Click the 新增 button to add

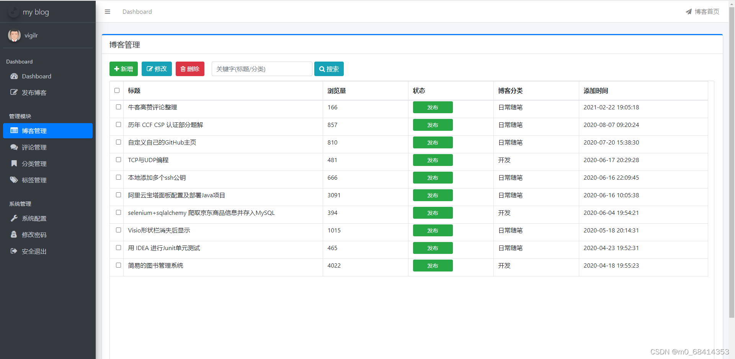(123, 69)
